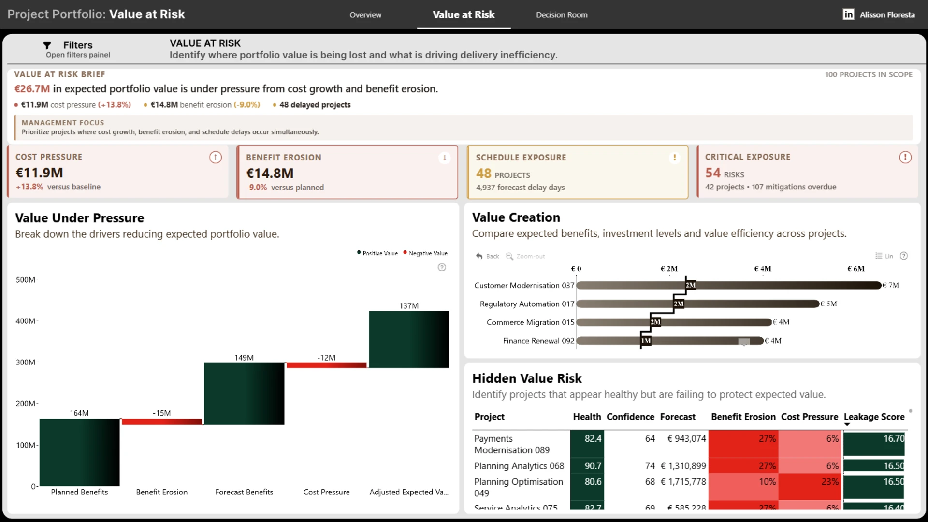Click the Forecast column header

pos(678,417)
